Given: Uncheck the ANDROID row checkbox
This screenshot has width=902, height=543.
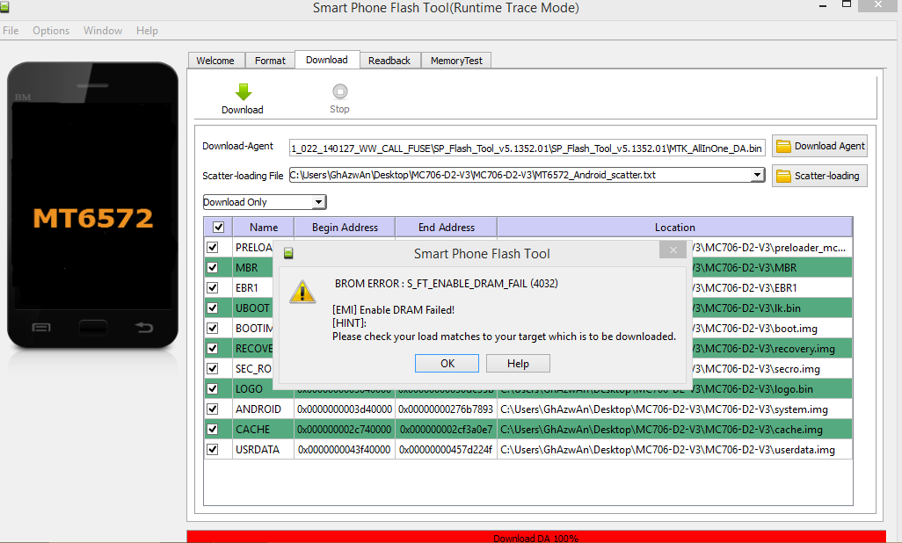Looking at the screenshot, I should point(213,409).
